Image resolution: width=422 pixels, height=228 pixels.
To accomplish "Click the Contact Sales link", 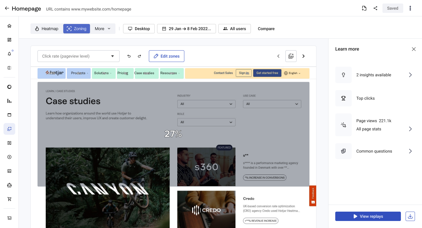I will (x=223, y=73).
